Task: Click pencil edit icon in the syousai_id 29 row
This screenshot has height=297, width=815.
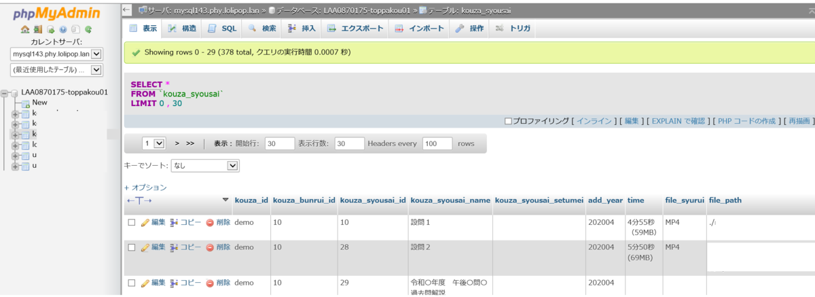Action: pos(145,283)
